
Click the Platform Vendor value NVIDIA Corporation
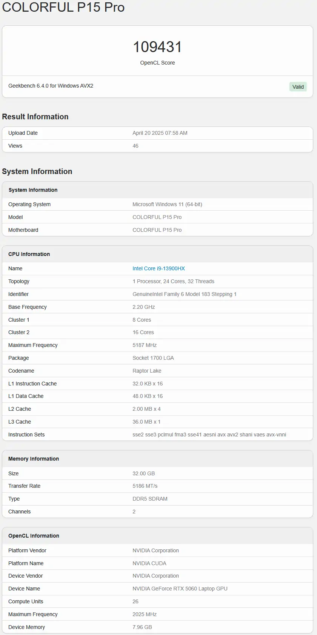(x=155, y=550)
